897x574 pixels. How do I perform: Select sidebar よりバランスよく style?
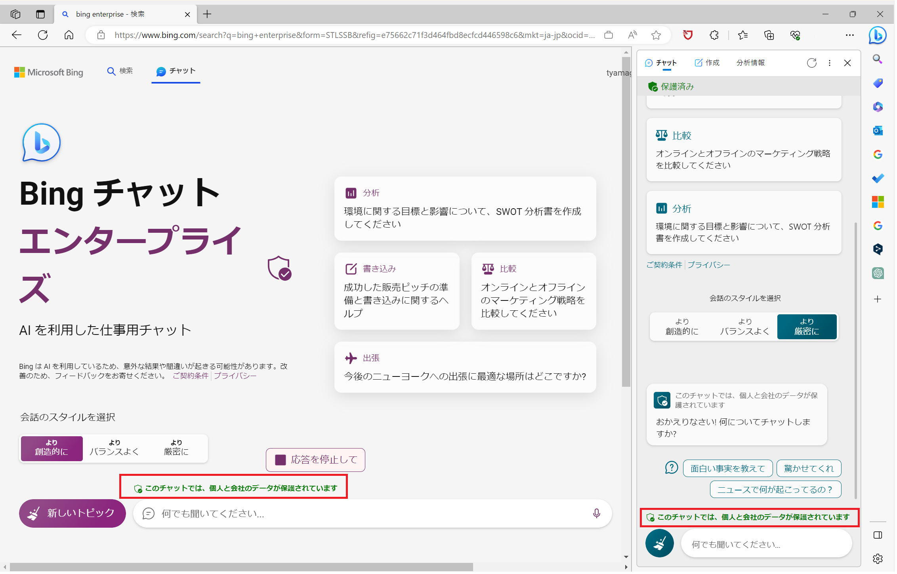[x=744, y=327]
